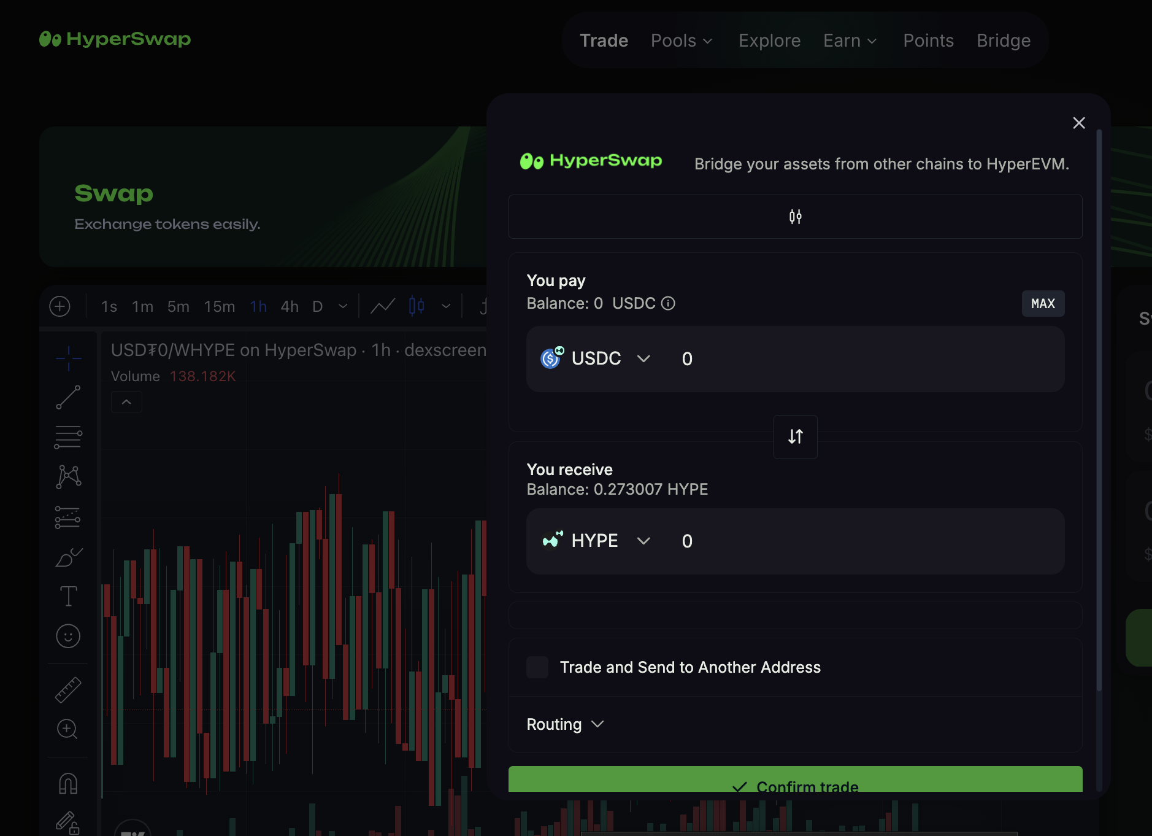The width and height of the screenshot is (1152, 836).
Task: Select the ruler measure tool
Action: pos(68,690)
